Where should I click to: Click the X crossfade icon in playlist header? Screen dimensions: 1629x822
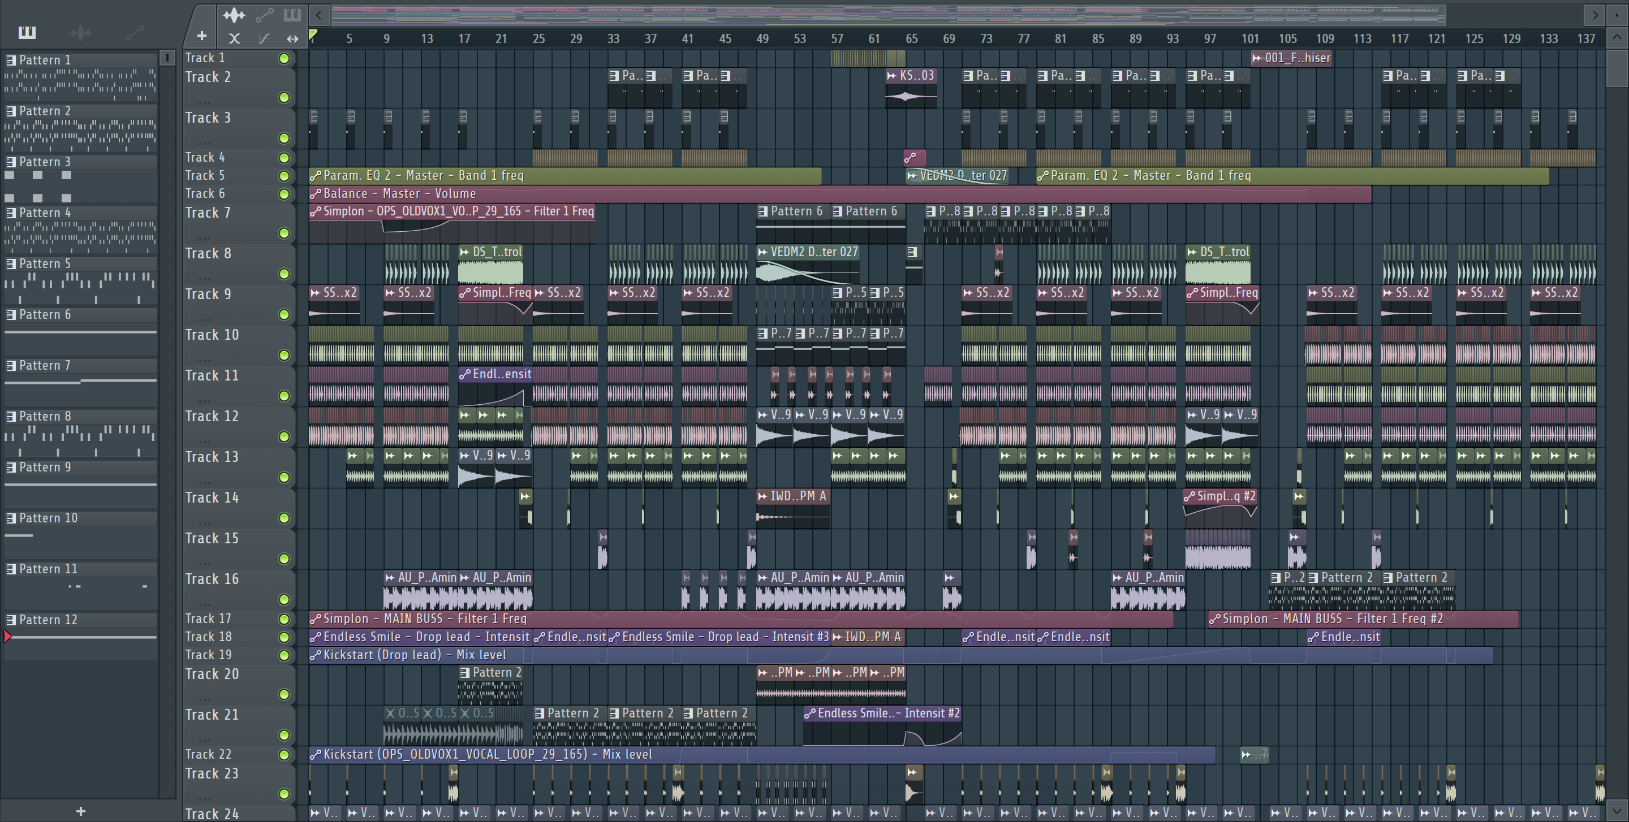(x=234, y=38)
